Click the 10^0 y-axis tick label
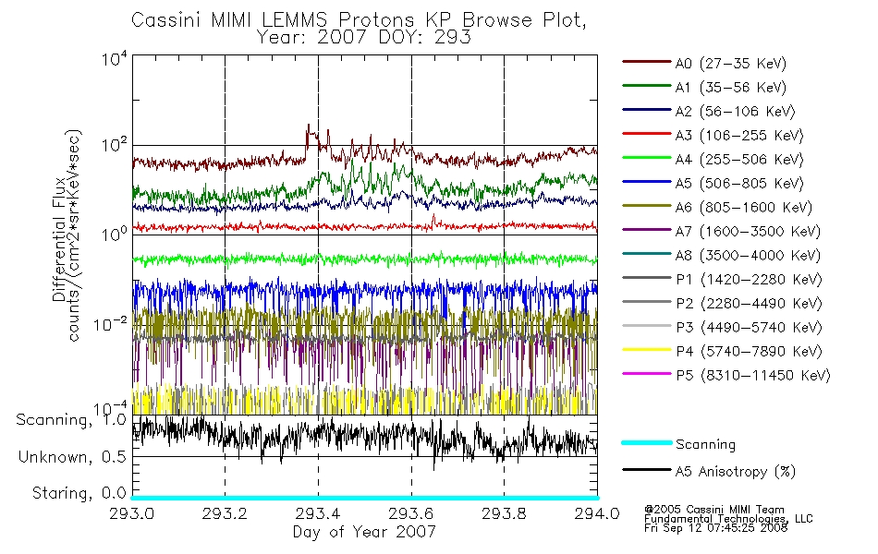 click(115, 234)
